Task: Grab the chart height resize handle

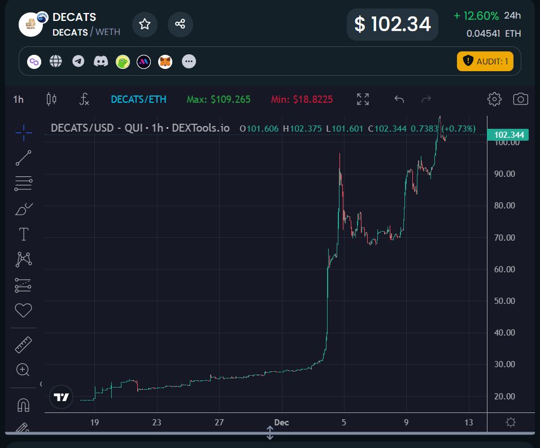Action: pos(270,433)
